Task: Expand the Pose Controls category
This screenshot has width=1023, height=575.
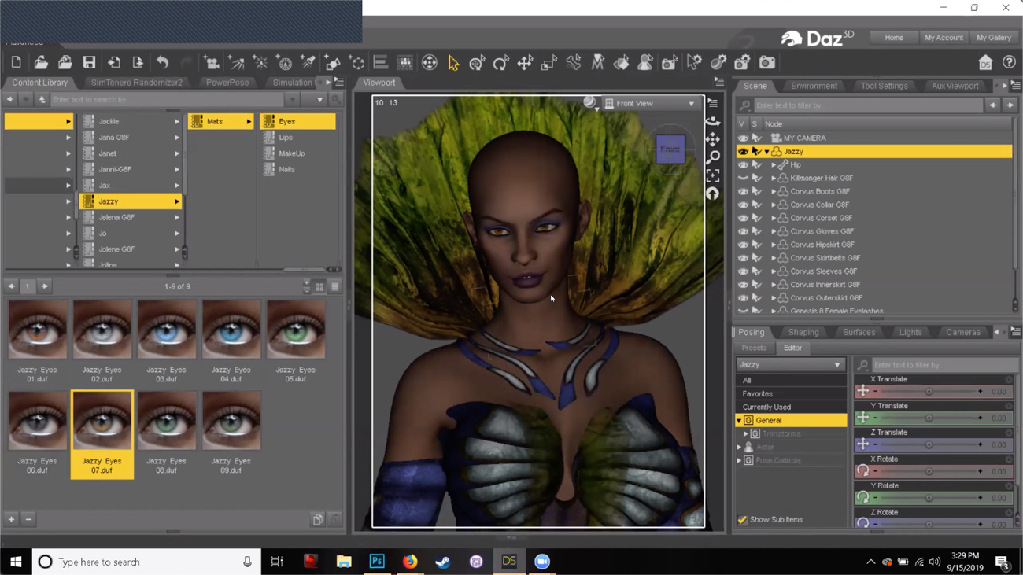Action: 740,460
